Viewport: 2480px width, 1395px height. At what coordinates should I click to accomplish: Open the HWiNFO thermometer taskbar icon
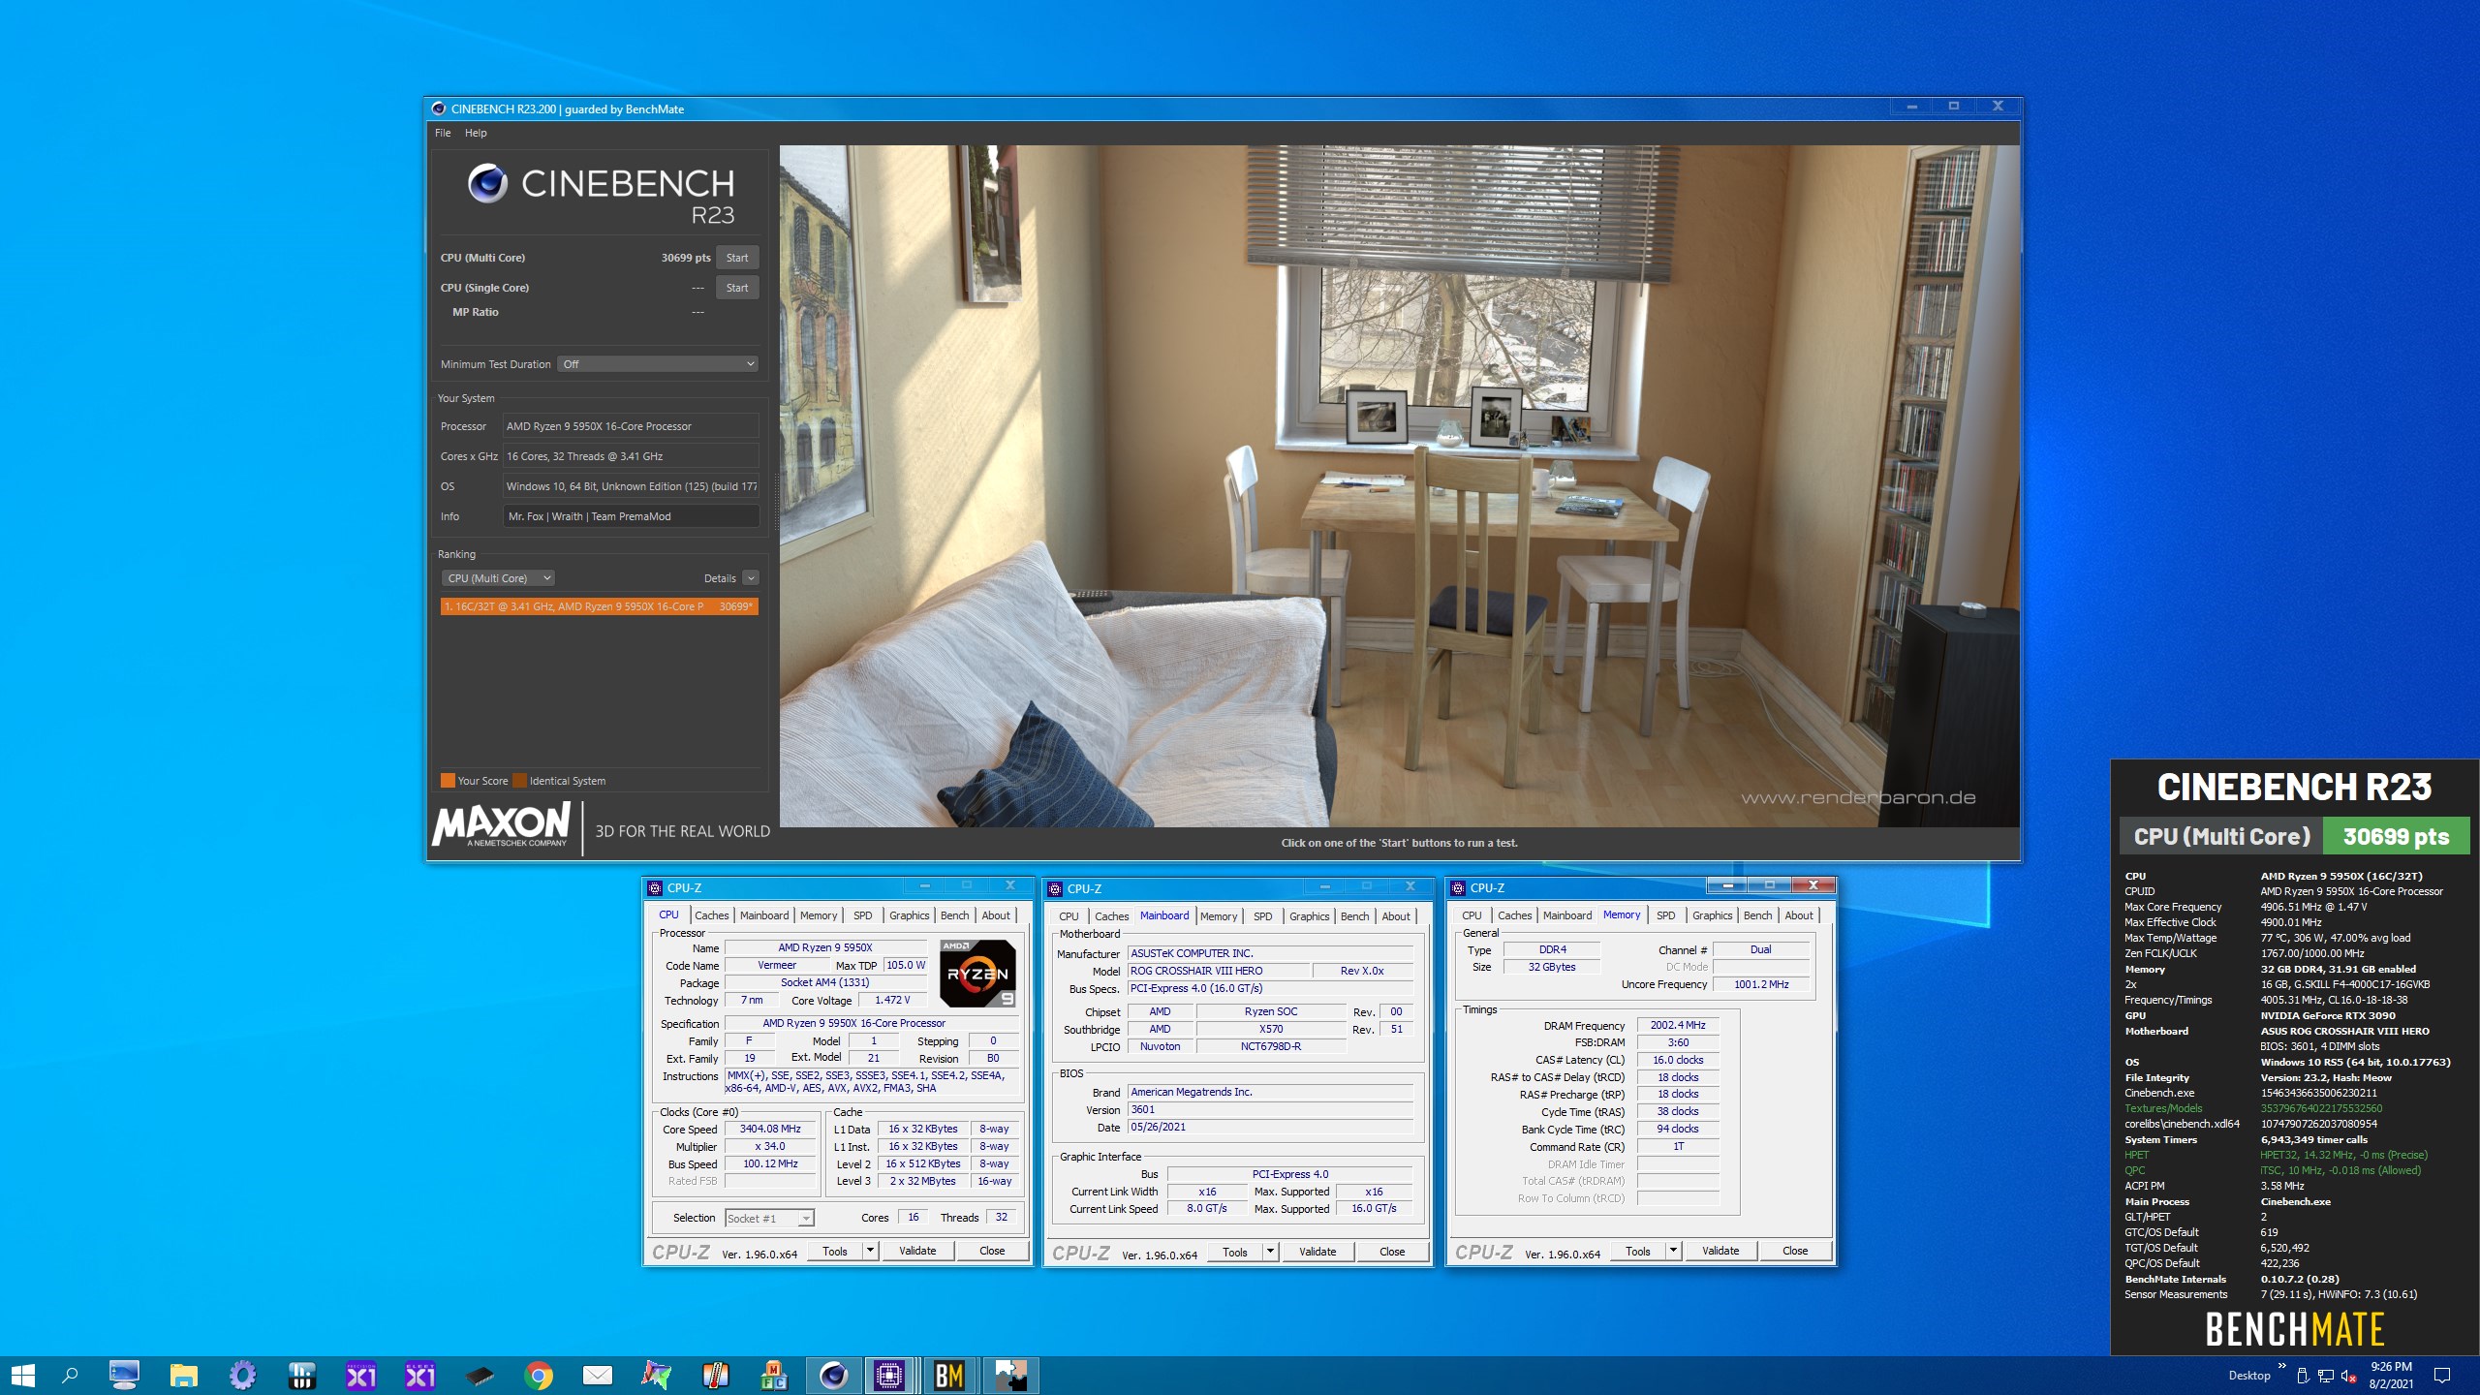click(x=715, y=1375)
